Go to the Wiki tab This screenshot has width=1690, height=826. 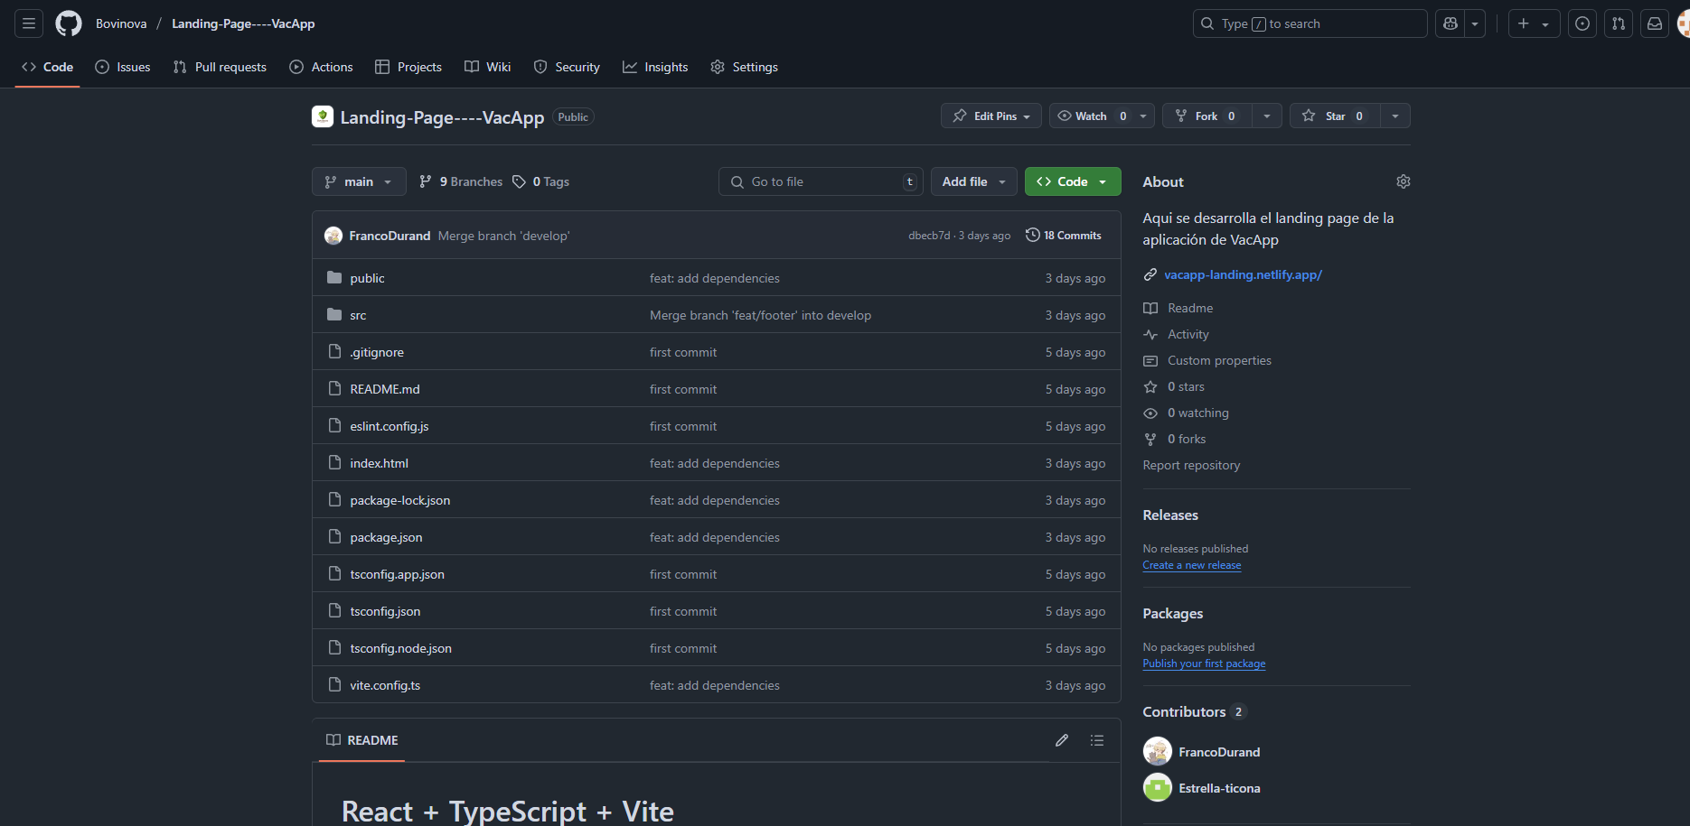coord(488,67)
